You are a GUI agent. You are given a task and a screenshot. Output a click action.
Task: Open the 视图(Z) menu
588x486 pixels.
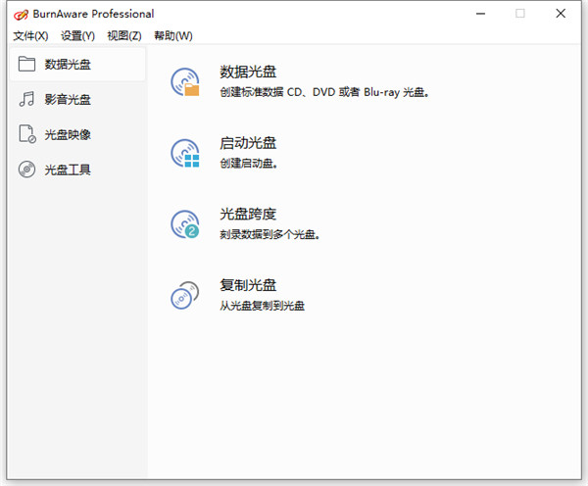tap(124, 36)
